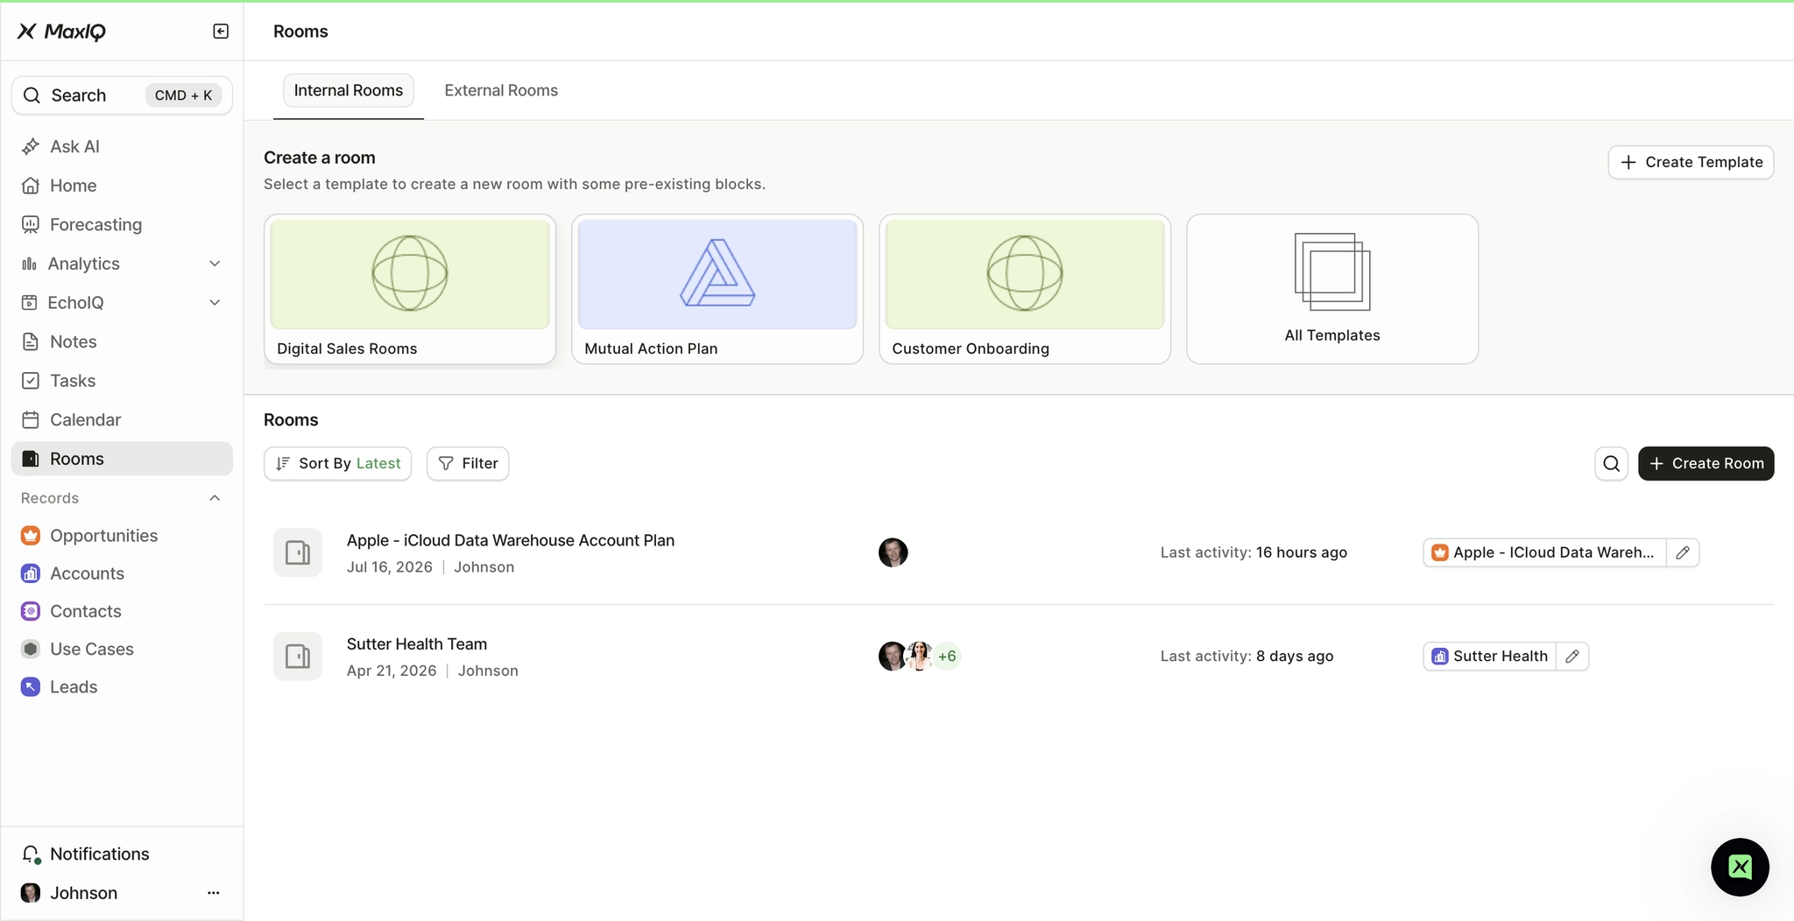The width and height of the screenshot is (1794, 921).
Task: Click the Sutter Health room's 'Apr 21, 2026' date
Action: tap(392, 671)
